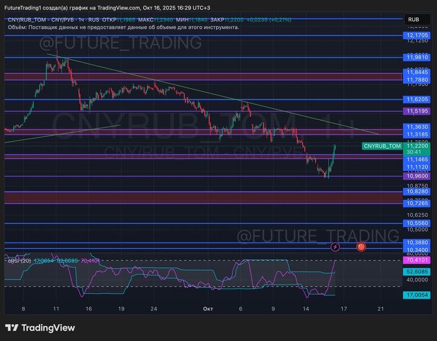Click the purple lightning event icon
437x341 pixels.
(x=336, y=247)
